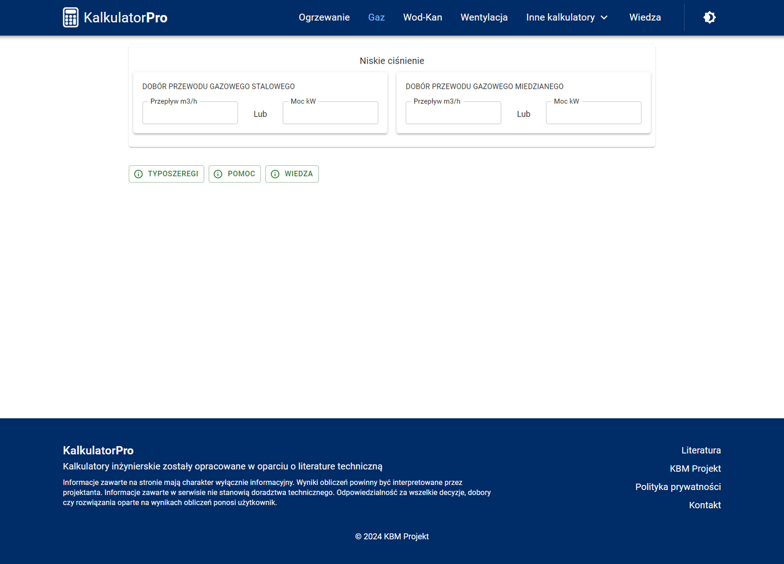Viewport: 784px width, 564px height.
Task: Focus copper pipe Przepływ m3/h field
Action: pos(453,113)
